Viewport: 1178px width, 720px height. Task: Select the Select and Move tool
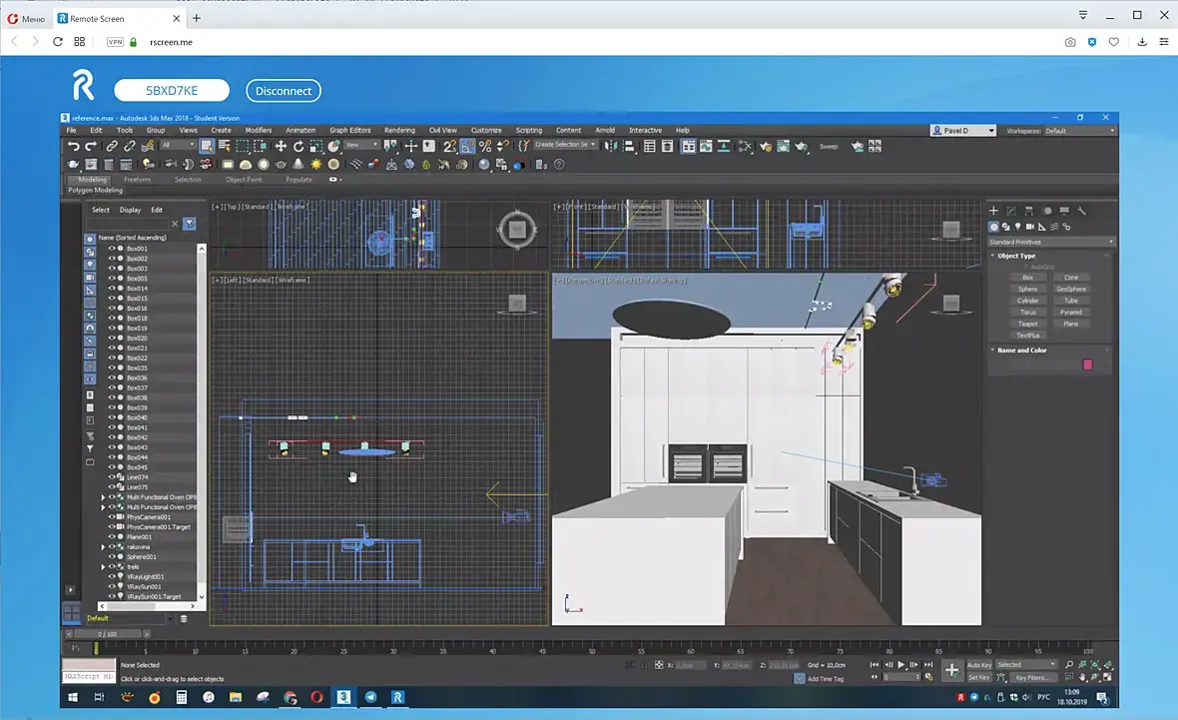(281, 146)
